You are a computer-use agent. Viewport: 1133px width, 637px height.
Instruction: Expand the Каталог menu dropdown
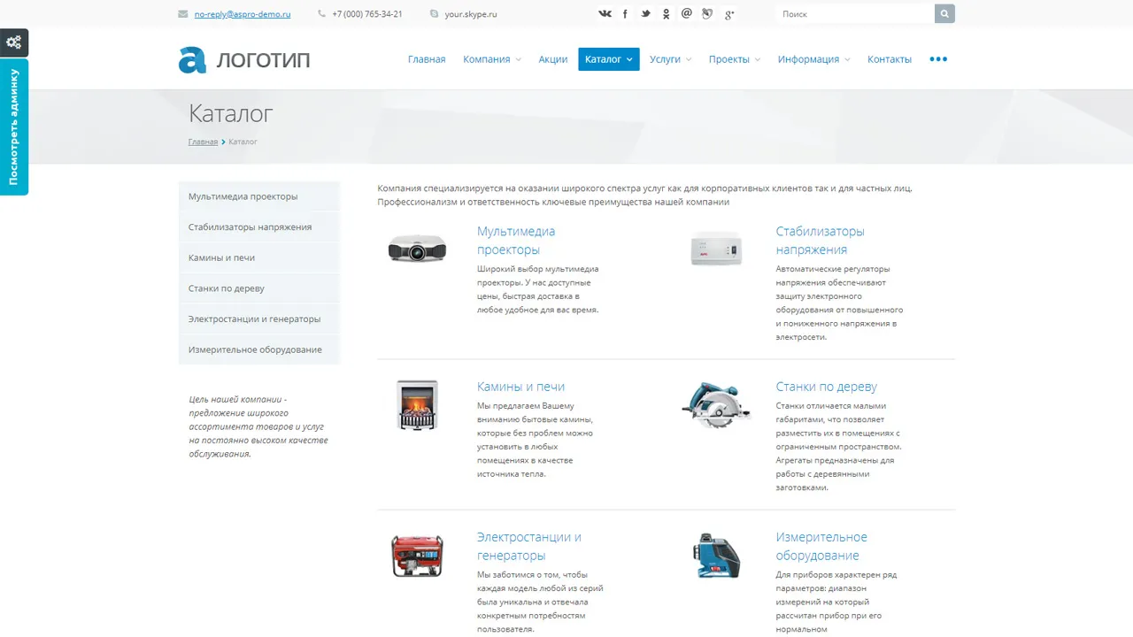point(609,59)
